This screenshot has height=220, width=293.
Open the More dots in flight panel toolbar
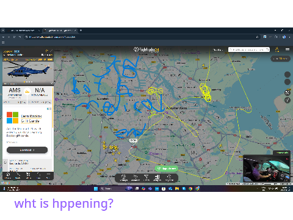(x=48, y=175)
